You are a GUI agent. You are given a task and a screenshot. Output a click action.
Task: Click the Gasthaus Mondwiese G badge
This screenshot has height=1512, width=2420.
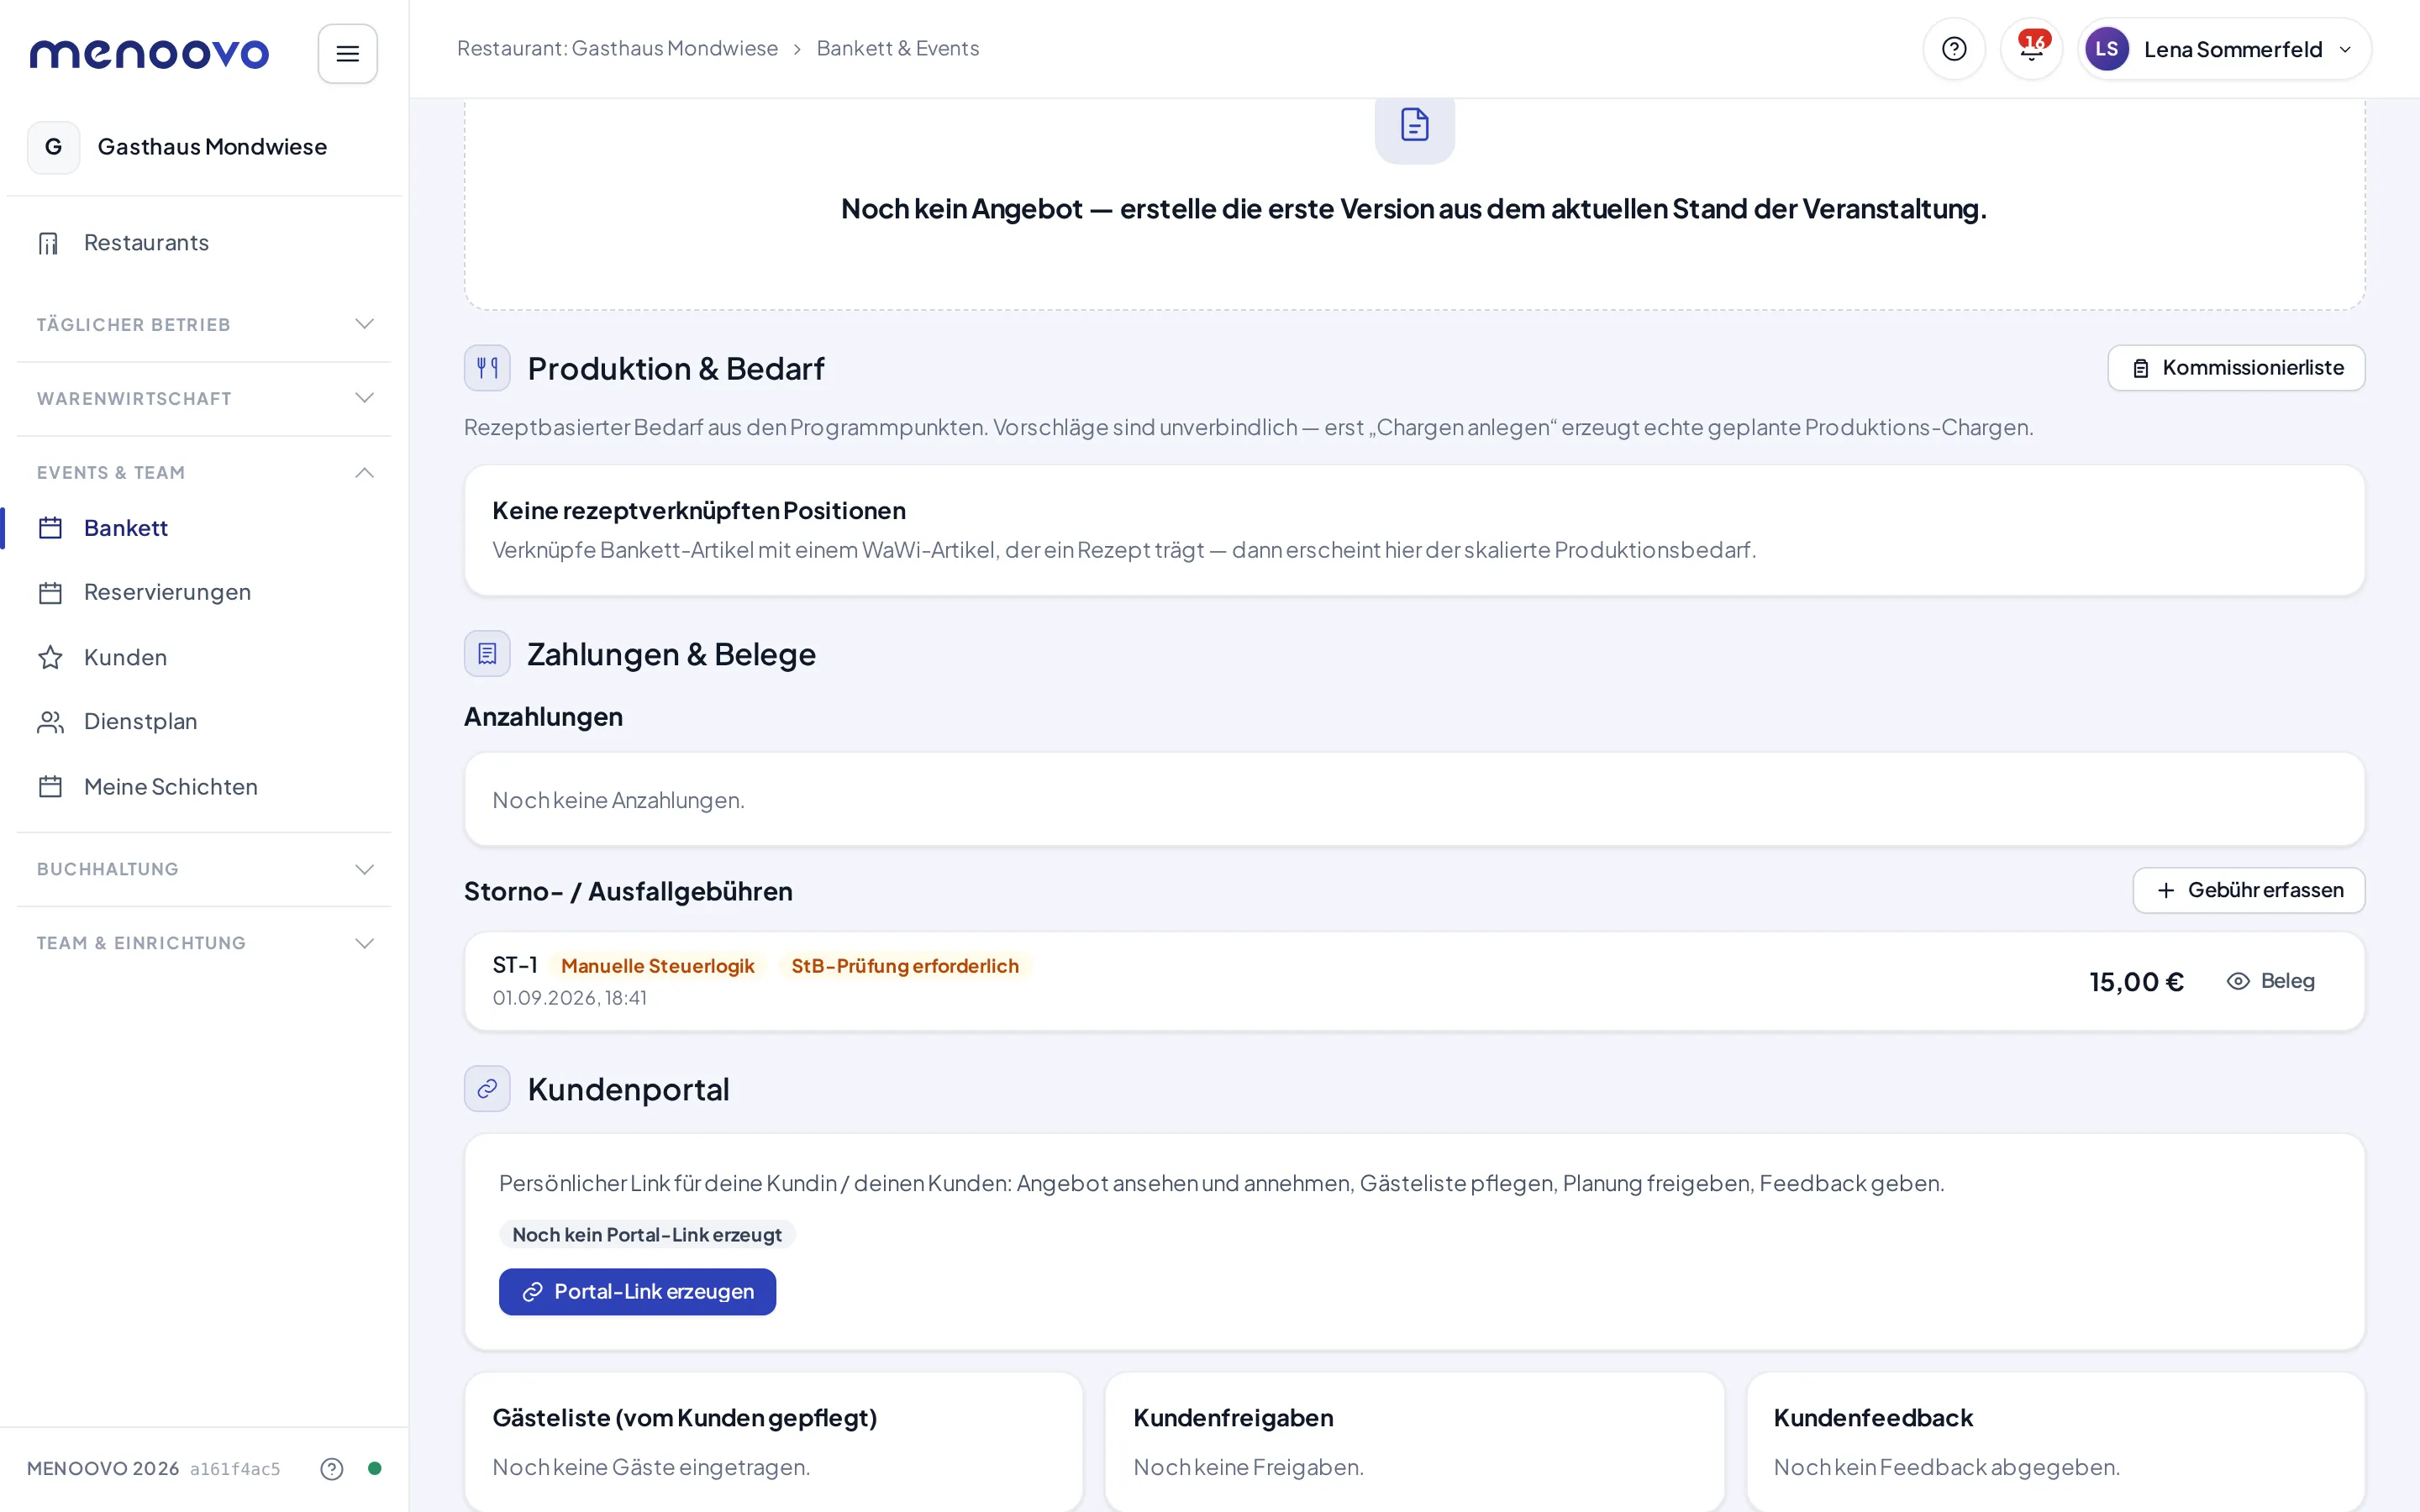[53, 147]
